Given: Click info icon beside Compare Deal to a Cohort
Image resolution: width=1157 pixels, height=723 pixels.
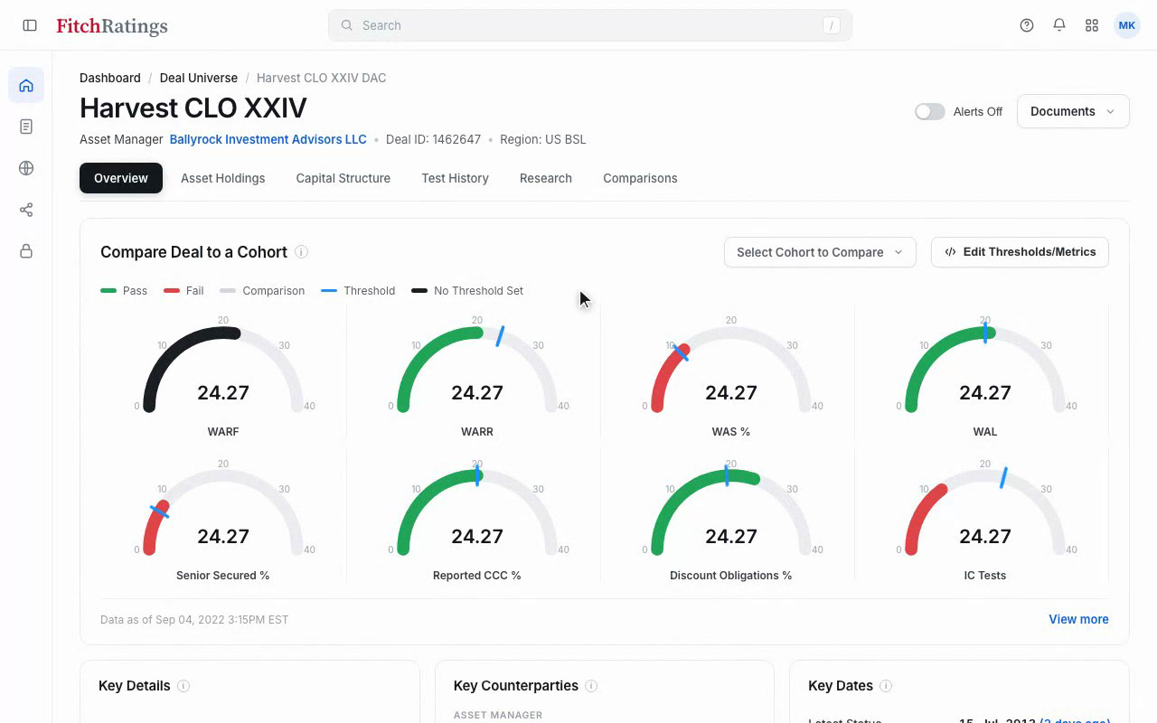Looking at the screenshot, I should 302,252.
